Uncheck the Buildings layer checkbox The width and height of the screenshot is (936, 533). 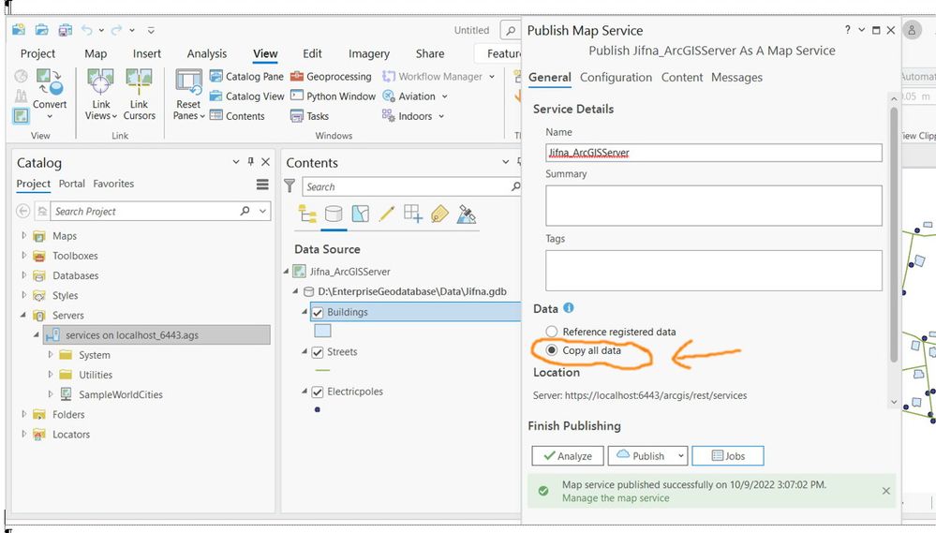point(318,312)
